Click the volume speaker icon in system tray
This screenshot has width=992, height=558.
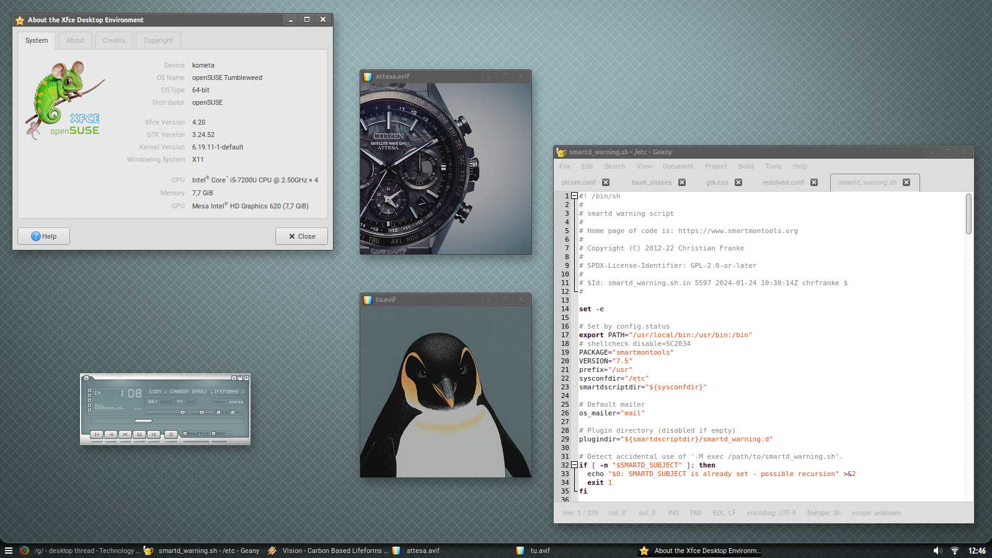pyautogui.click(x=937, y=551)
